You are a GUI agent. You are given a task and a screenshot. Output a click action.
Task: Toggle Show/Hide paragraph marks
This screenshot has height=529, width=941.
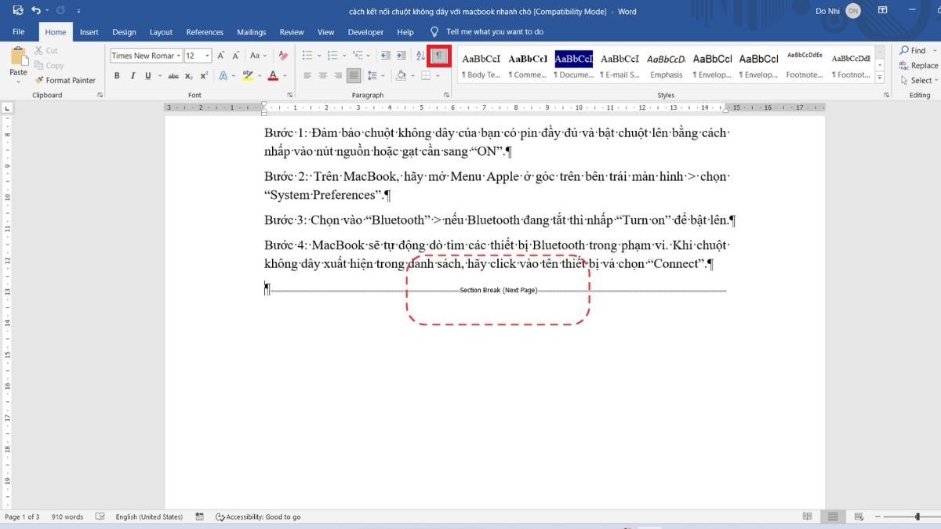(439, 56)
